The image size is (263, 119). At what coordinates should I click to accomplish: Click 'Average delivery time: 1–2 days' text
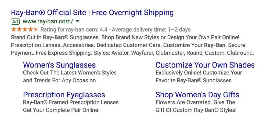pyautogui.click(x=151, y=30)
